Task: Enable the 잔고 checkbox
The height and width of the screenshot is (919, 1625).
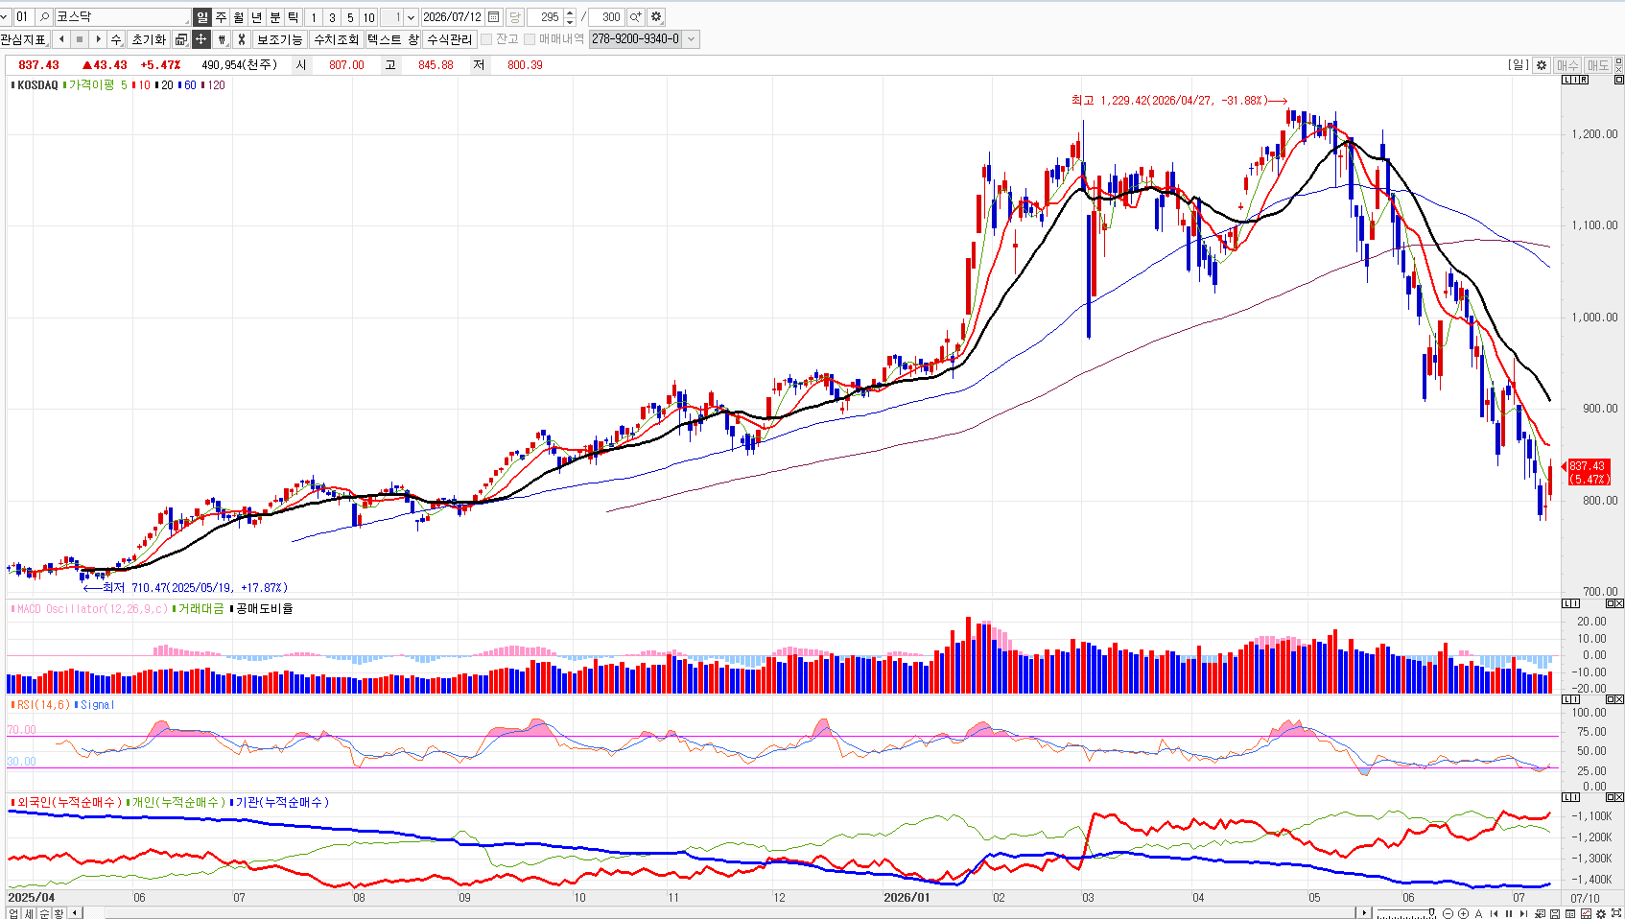Action: pyautogui.click(x=486, y=39)
